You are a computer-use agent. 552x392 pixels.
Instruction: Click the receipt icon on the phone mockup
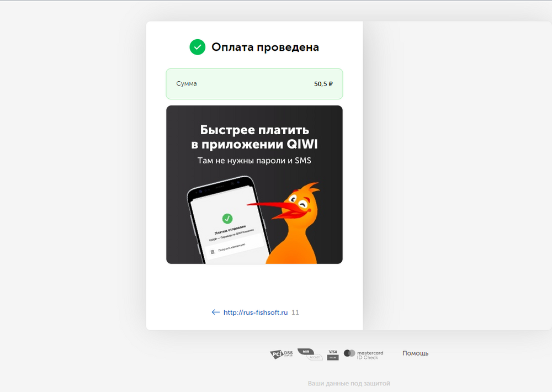click(x=212, y=251)
